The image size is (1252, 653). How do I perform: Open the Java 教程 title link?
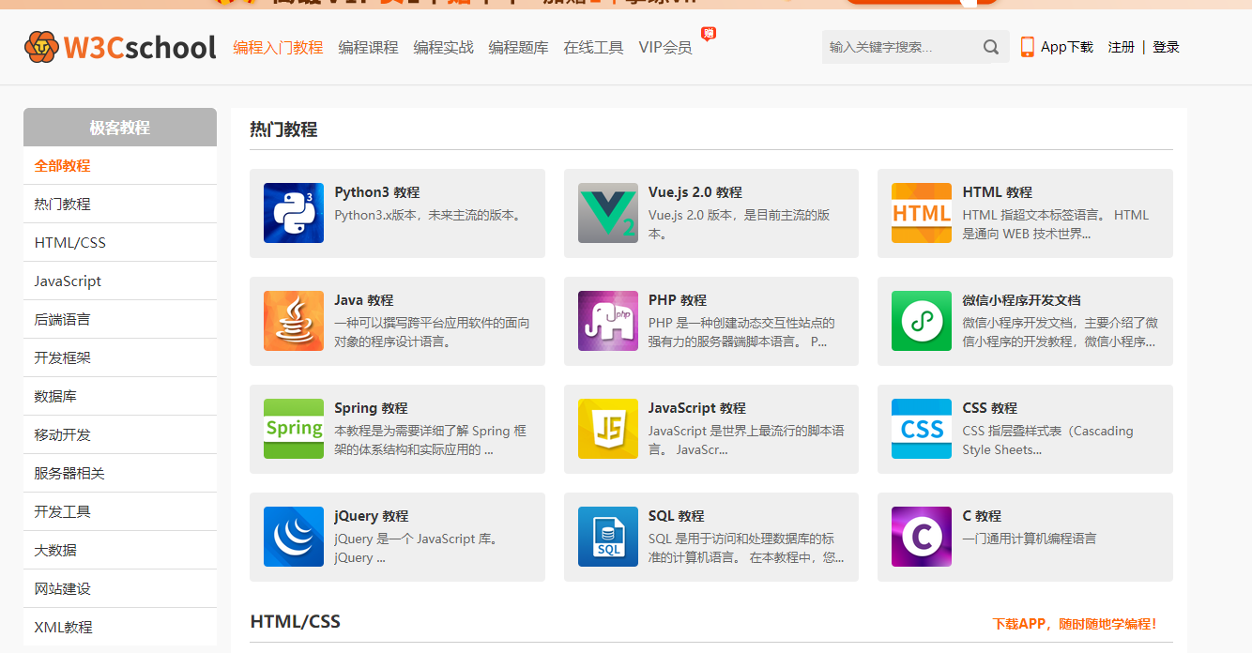(x=364, y=300)
